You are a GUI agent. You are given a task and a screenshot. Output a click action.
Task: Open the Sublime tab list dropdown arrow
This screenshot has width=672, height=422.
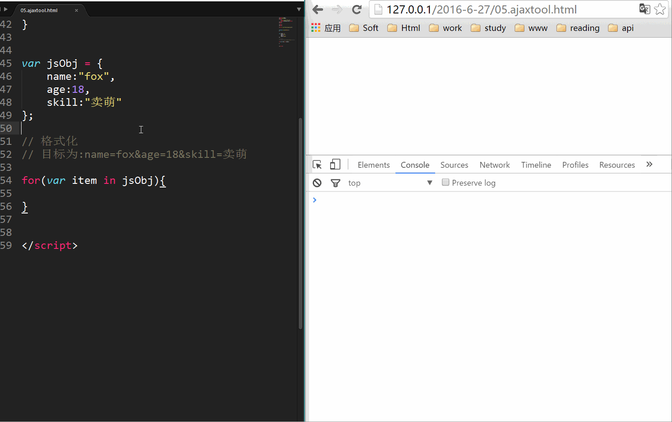click(299, 9)
